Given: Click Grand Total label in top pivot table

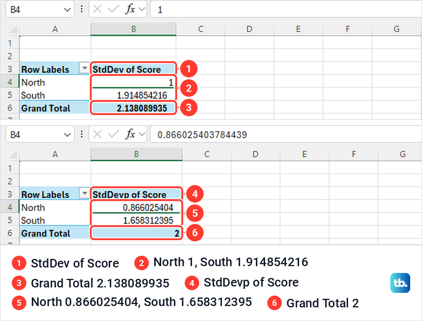Looking at the screenshot, I should 55,107.
